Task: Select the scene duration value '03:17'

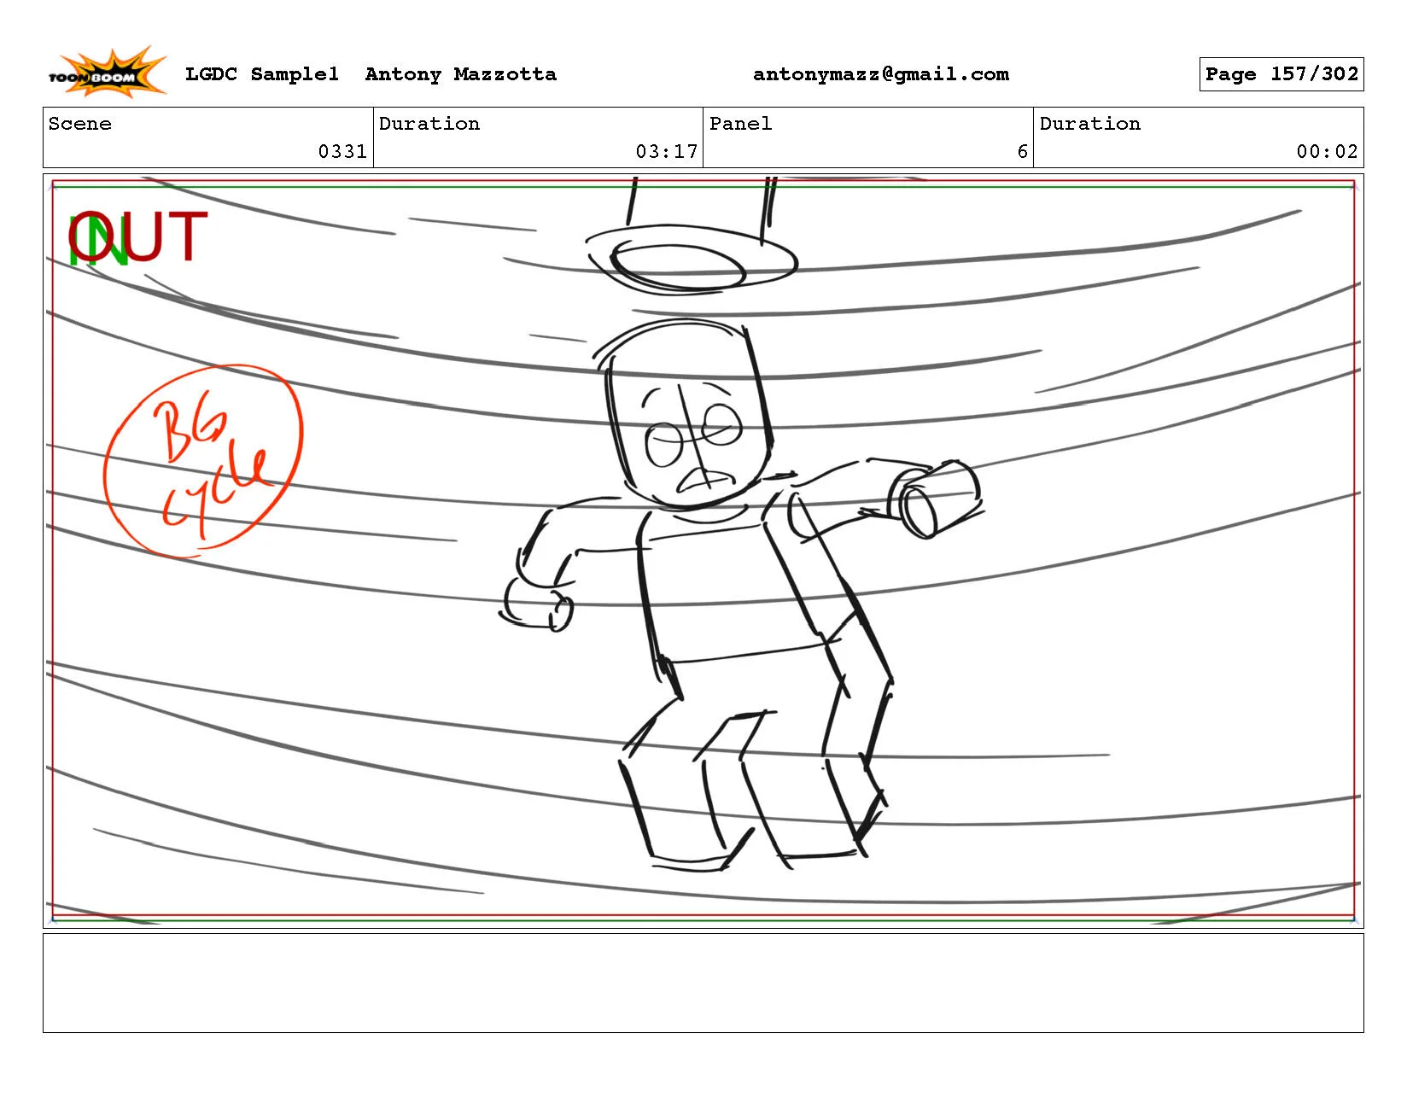Action: tap(667, 152)
